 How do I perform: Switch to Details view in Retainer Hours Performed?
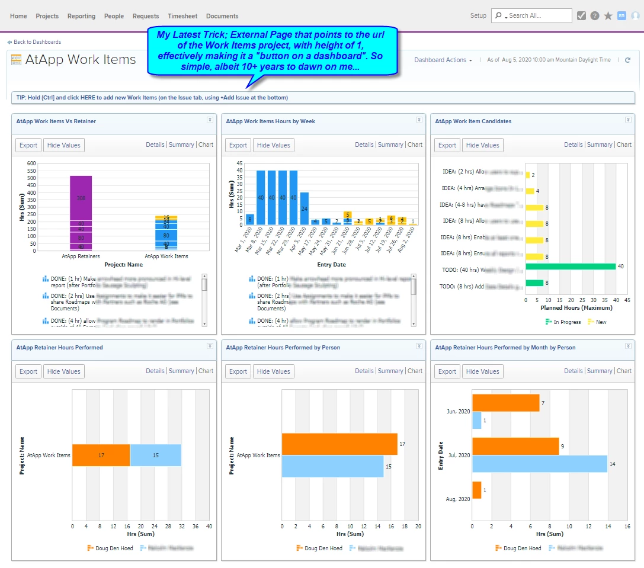click(155, 371)
